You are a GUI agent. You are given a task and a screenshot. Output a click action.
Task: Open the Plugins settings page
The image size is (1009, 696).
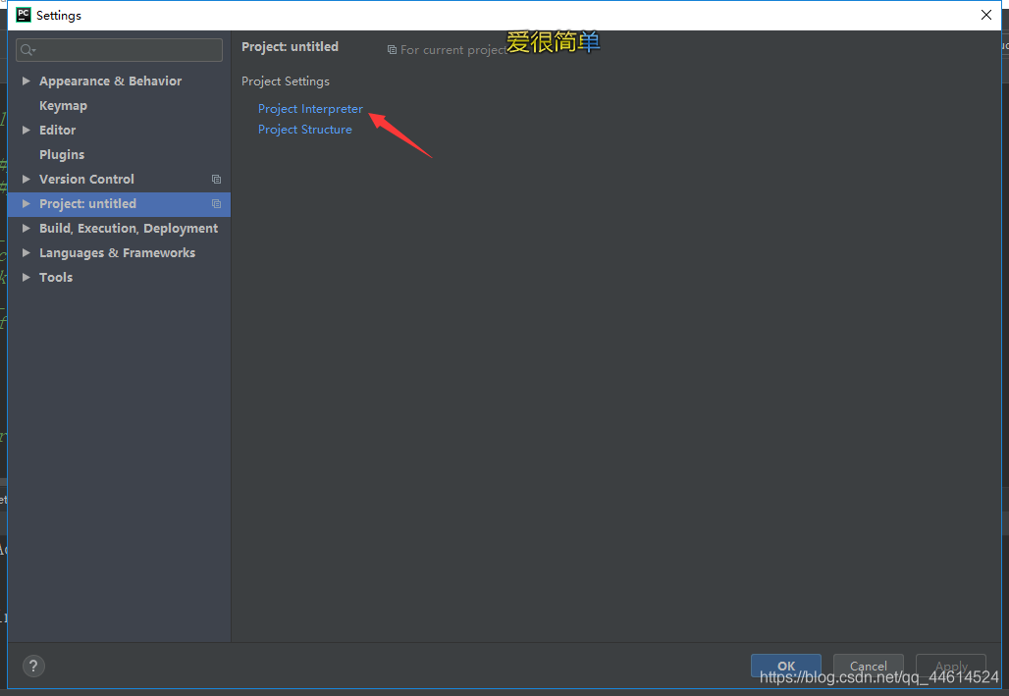pos(62,154)
